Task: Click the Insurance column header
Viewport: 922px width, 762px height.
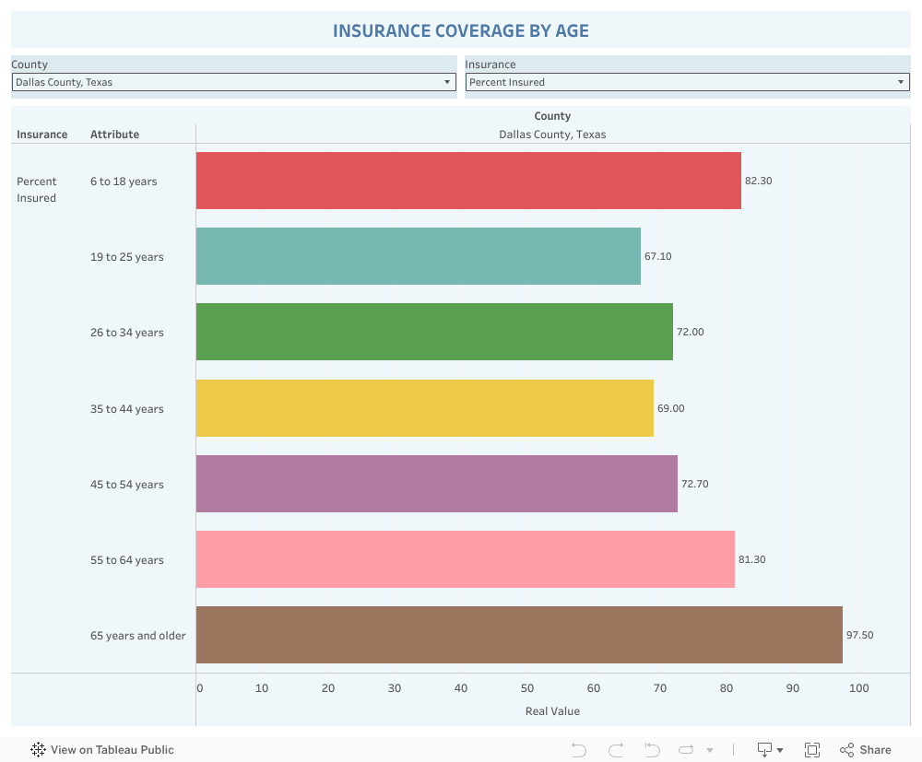Action: [41, 135]
